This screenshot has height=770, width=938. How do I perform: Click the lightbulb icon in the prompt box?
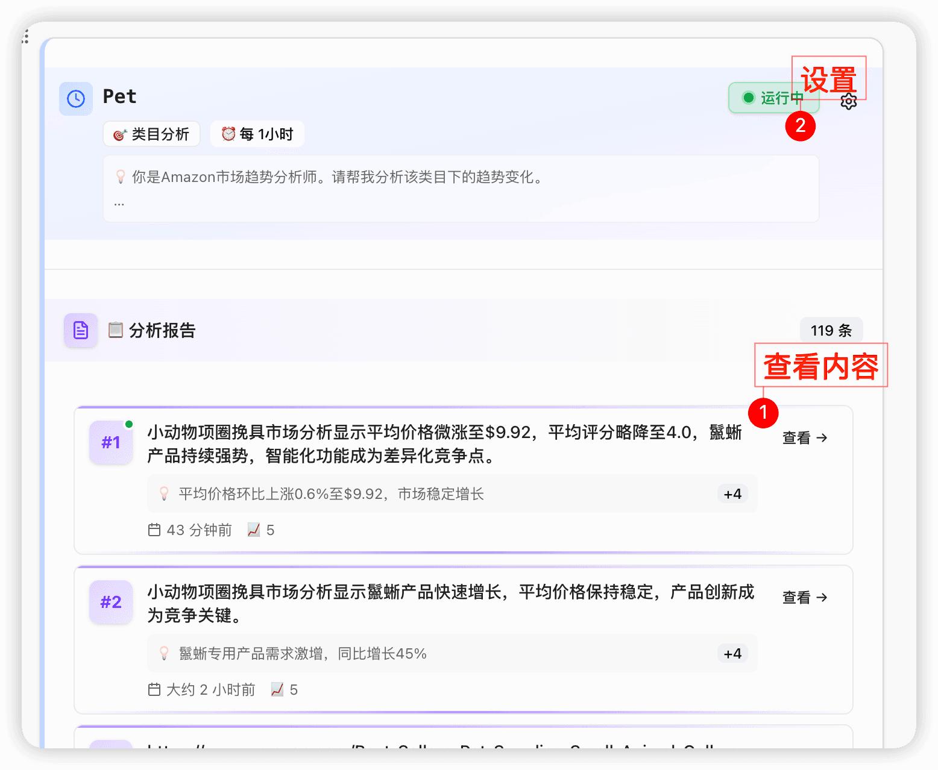(x=121, y=177)
